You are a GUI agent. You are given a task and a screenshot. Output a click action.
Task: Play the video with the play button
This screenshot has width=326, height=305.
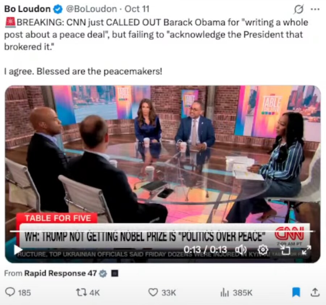(18, 250)
